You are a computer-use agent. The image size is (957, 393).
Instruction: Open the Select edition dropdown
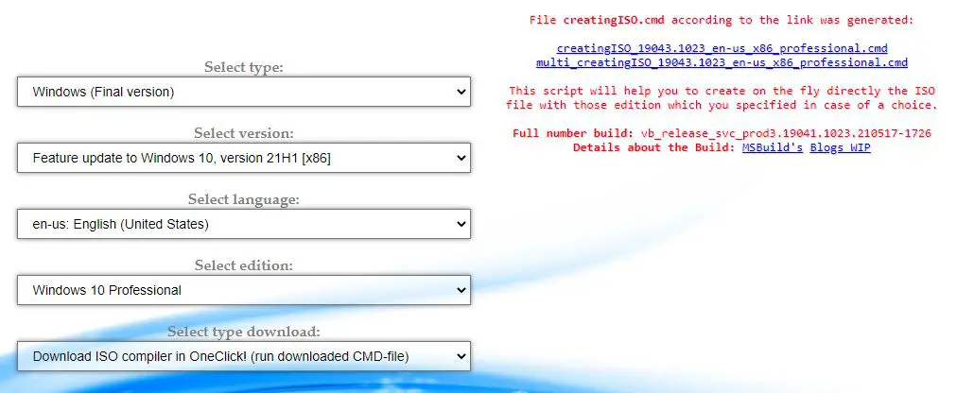click(244, 290)
